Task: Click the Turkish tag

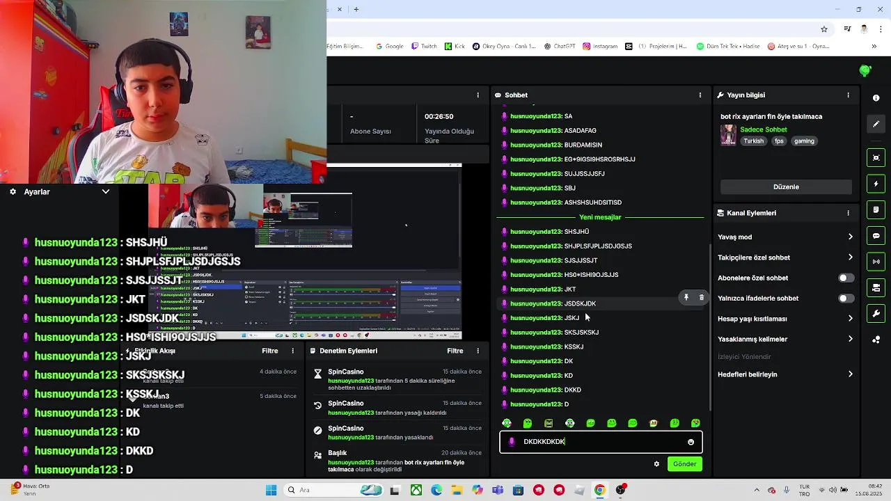Action: click(754, 141)
